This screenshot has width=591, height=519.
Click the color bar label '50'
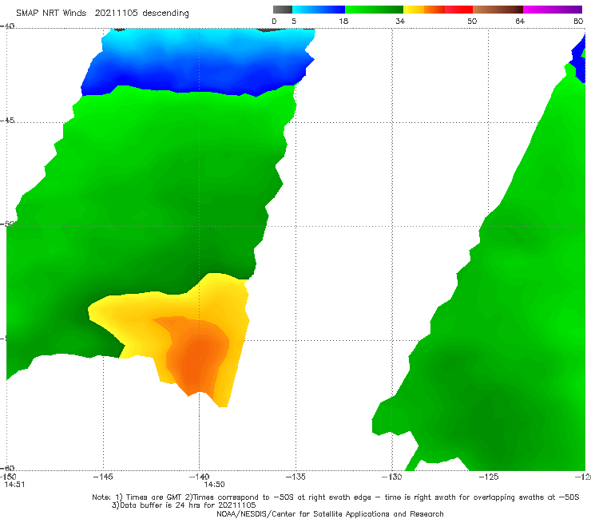(x=472, y=22)
